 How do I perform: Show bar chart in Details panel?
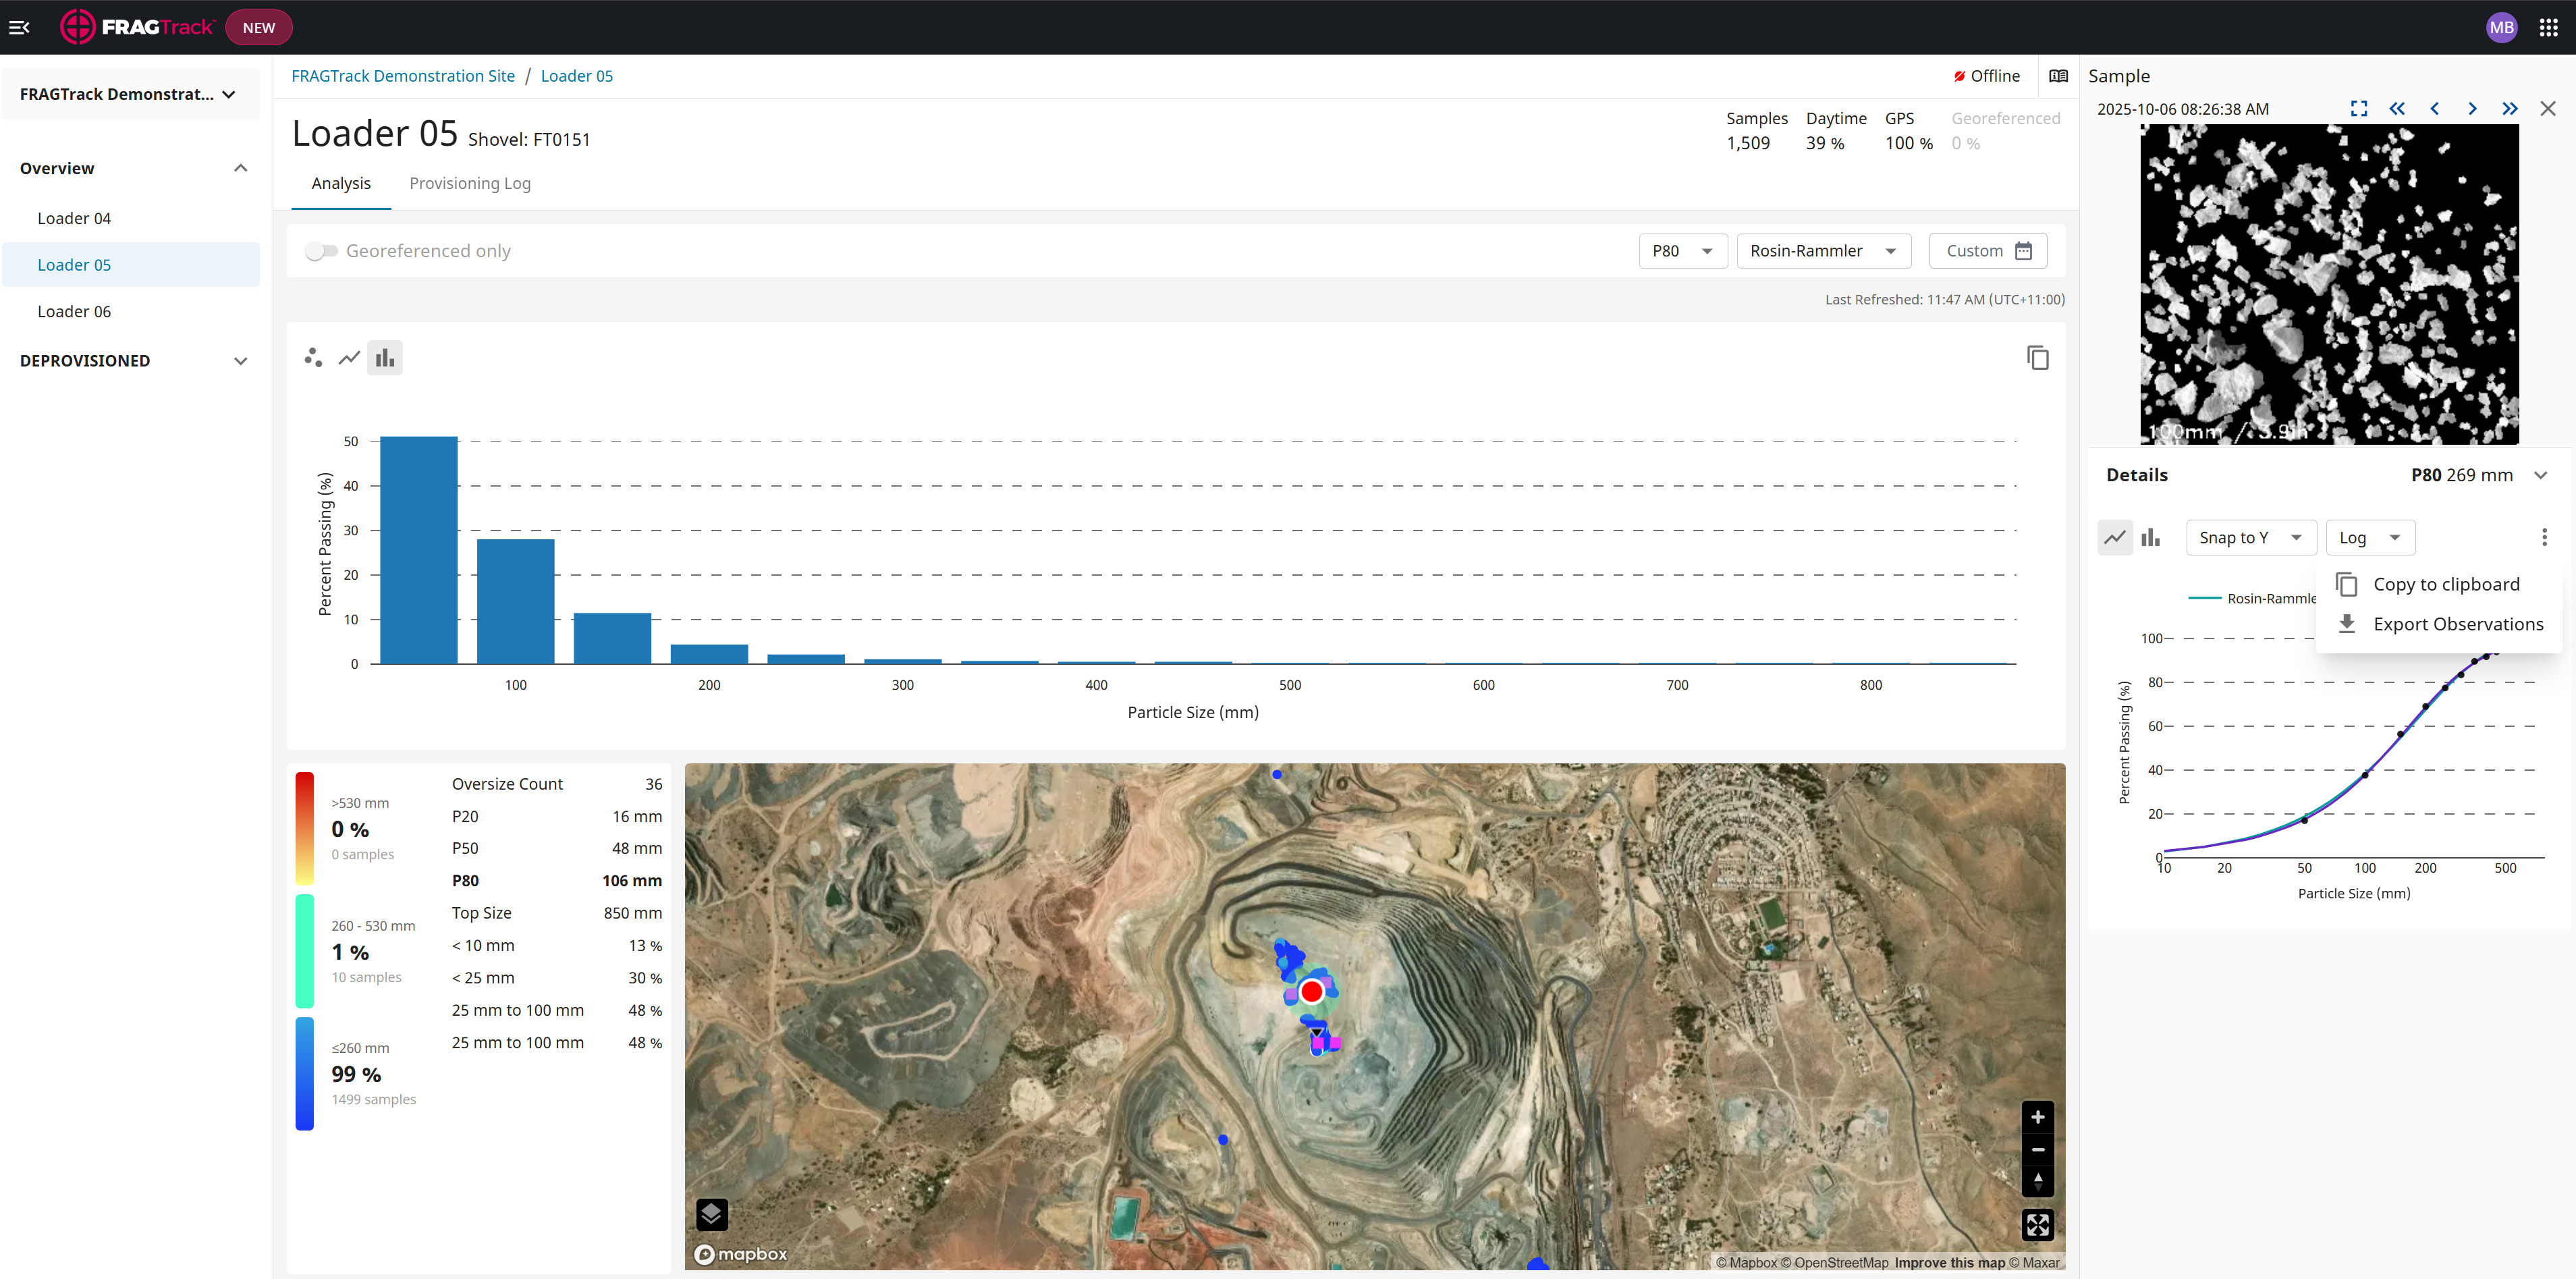(2151, 538)
